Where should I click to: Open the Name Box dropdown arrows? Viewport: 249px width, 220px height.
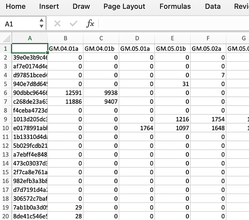42,23
